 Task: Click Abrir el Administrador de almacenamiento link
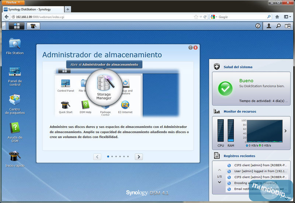pos(104,64)
